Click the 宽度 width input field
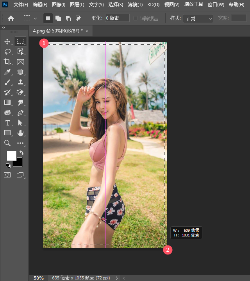The width and height of the screenshot is (250, 281). [x=239, y=18]
